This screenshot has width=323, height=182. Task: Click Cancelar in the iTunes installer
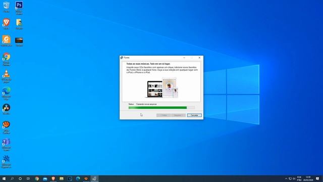pyautogui.click(x=194, y=115)
